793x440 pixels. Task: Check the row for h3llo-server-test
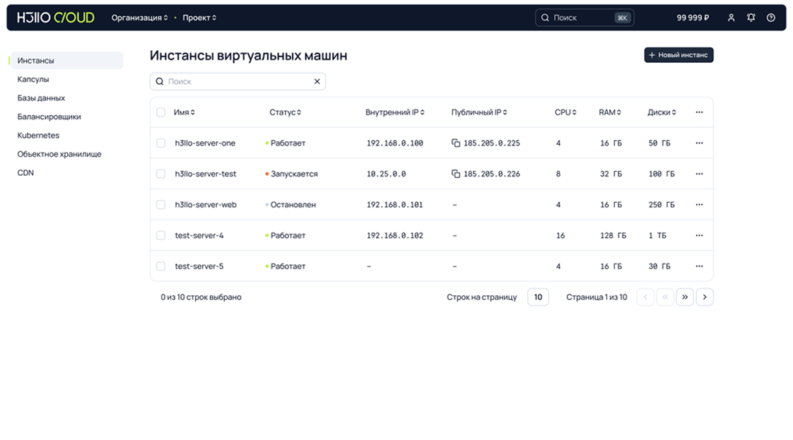[160, 174]
